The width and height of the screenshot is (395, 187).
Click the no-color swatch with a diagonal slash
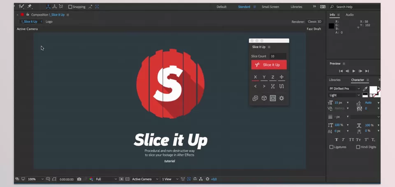(x=371, y=96)
